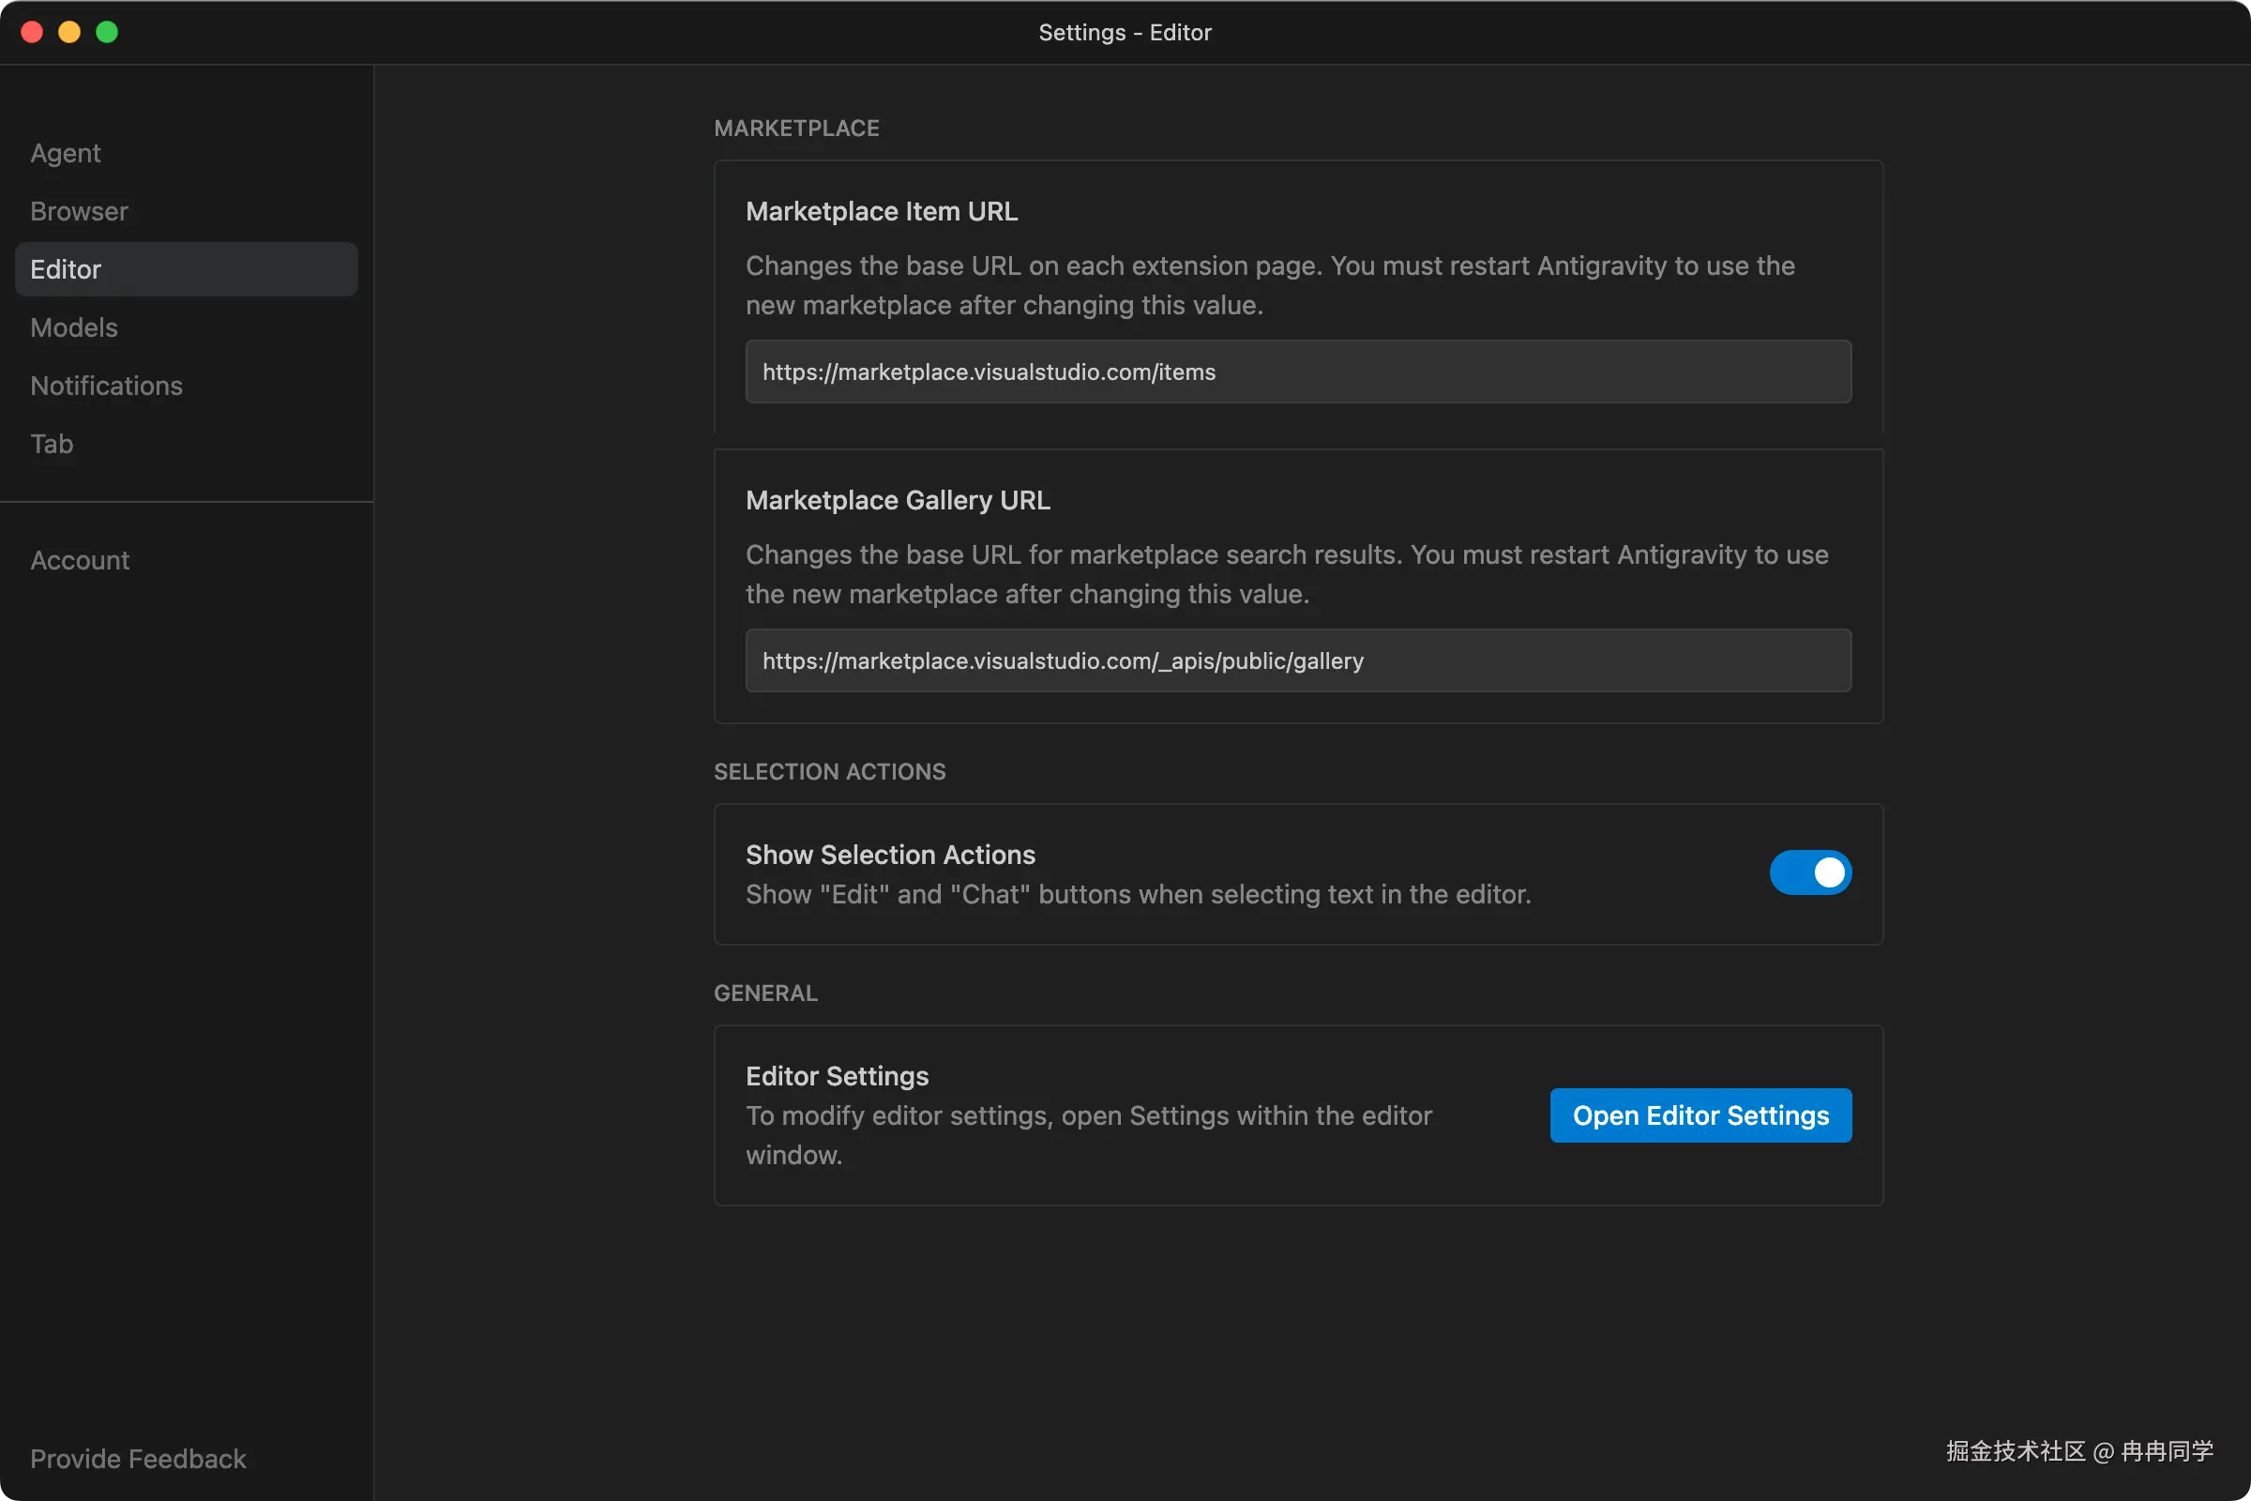Open the Agent settings section

tap(65, 153)
